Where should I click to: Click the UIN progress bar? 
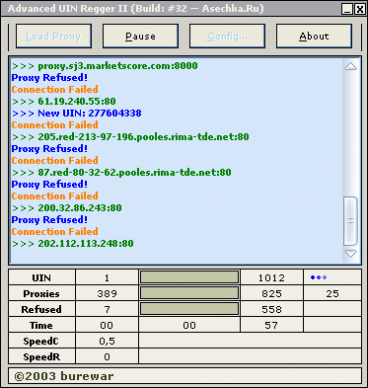pos(189,277)
